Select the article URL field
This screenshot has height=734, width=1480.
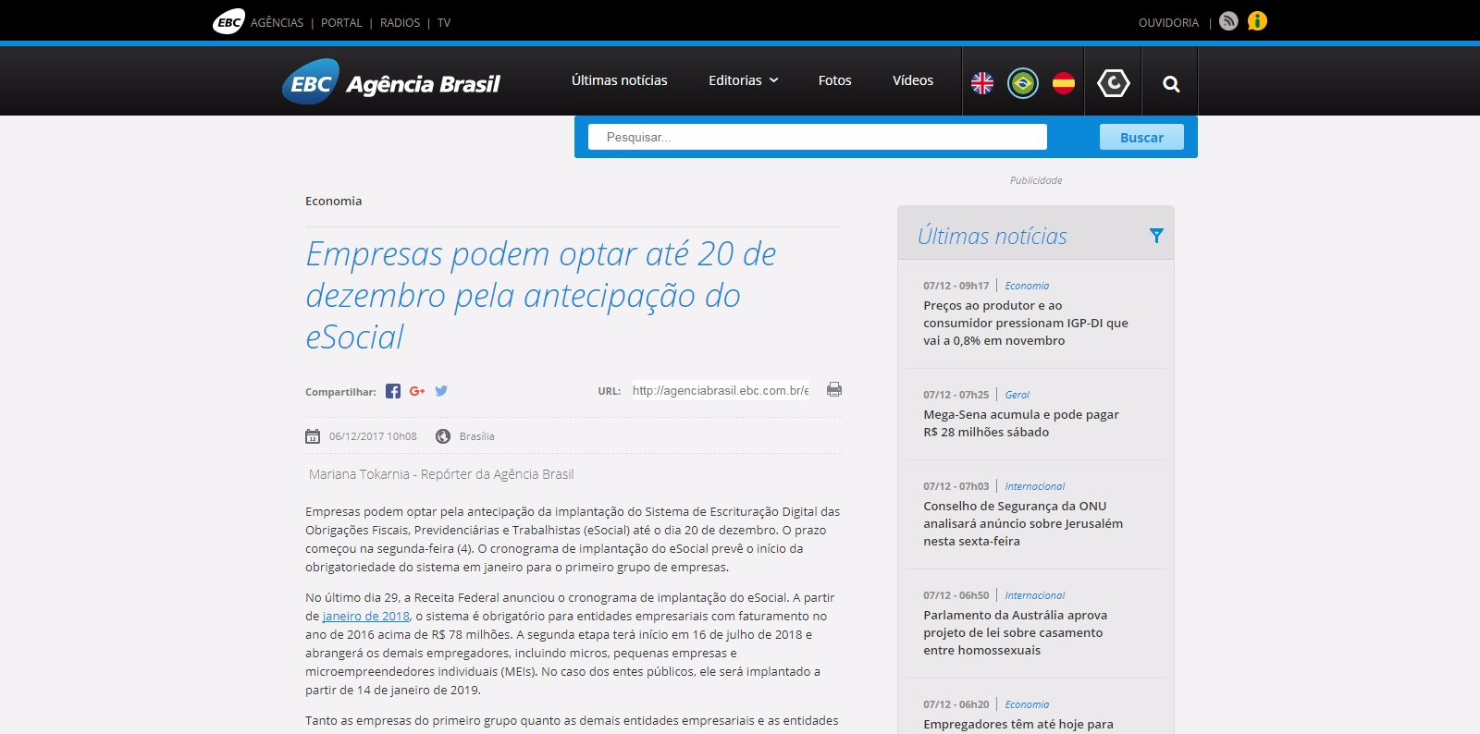721,390
